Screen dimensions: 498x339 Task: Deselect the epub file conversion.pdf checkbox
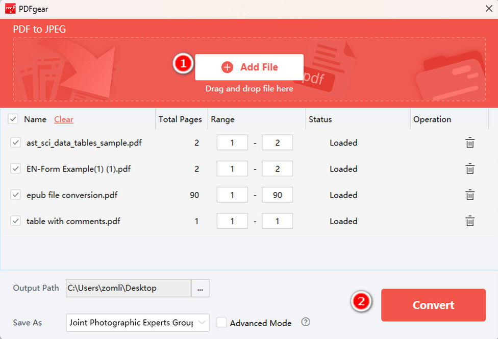tap(15, 195)
